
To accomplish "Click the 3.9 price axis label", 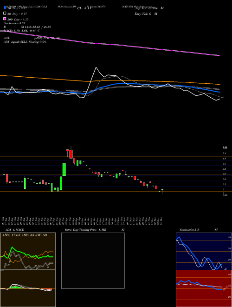I will (x=225, y=174).
